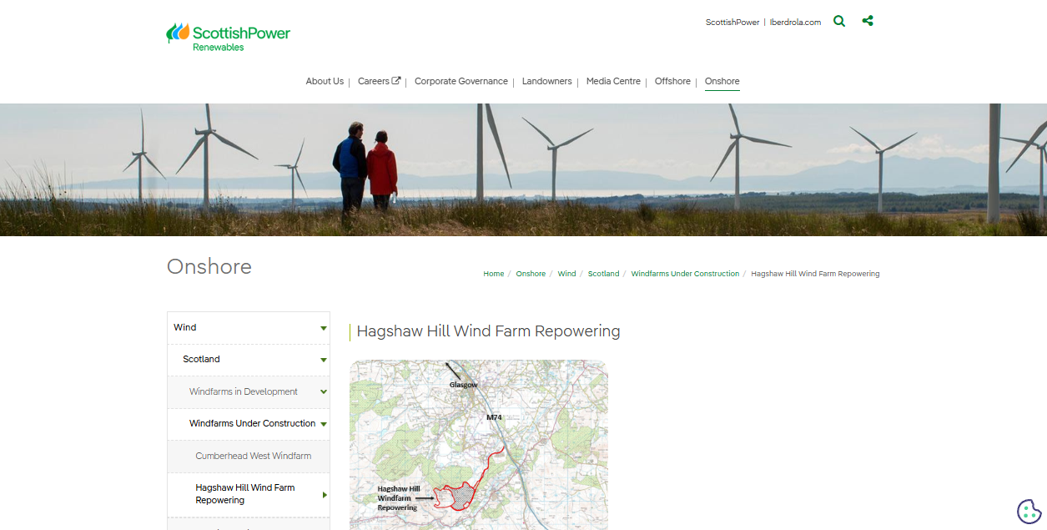Click the Scotland breadcrumb link
This screenshot has height=530, width=1047.
(603, 273)
